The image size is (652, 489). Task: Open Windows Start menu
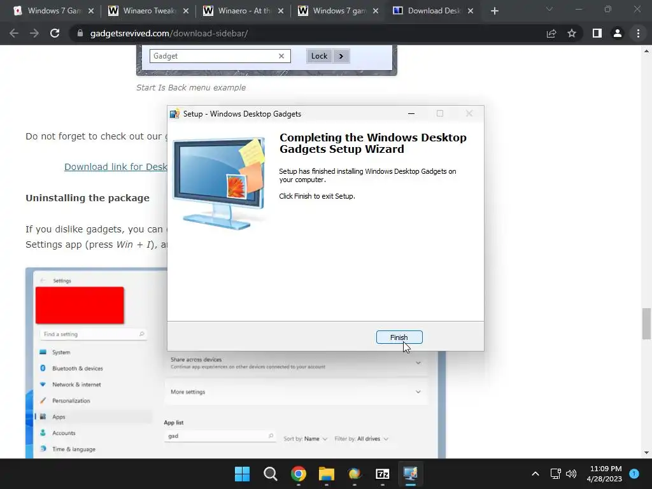click(242, 474)
